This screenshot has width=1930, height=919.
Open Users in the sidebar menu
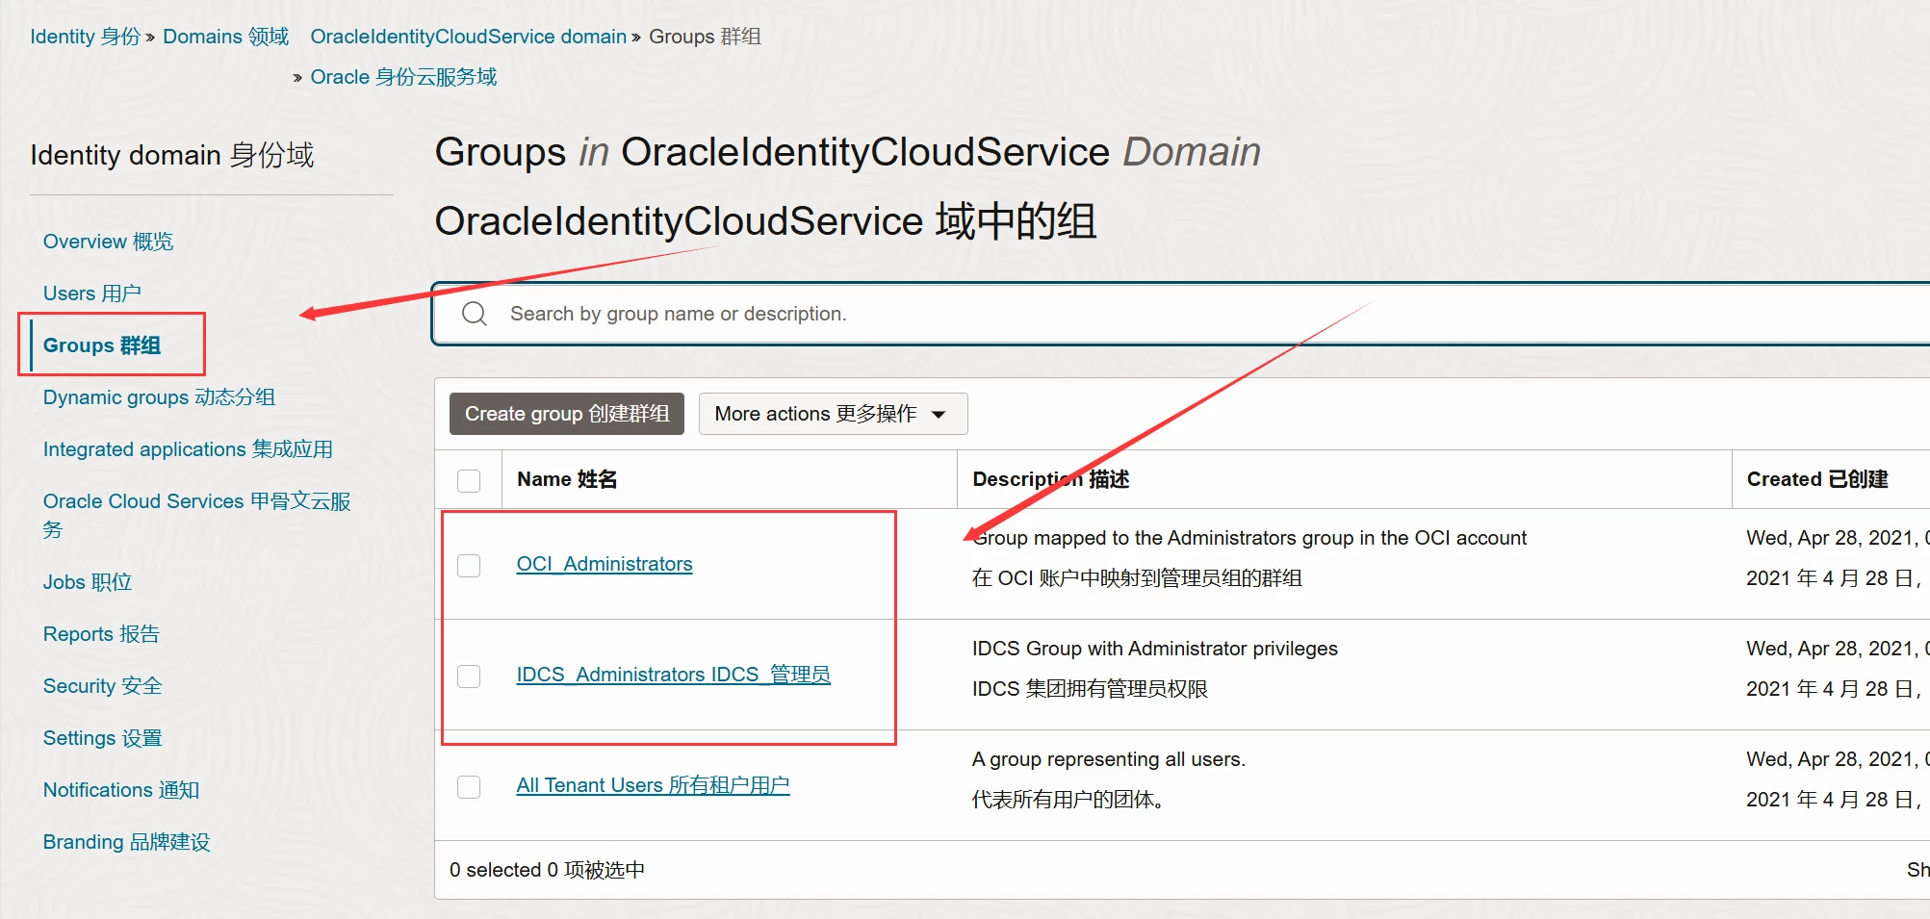[x=91, y=294]
